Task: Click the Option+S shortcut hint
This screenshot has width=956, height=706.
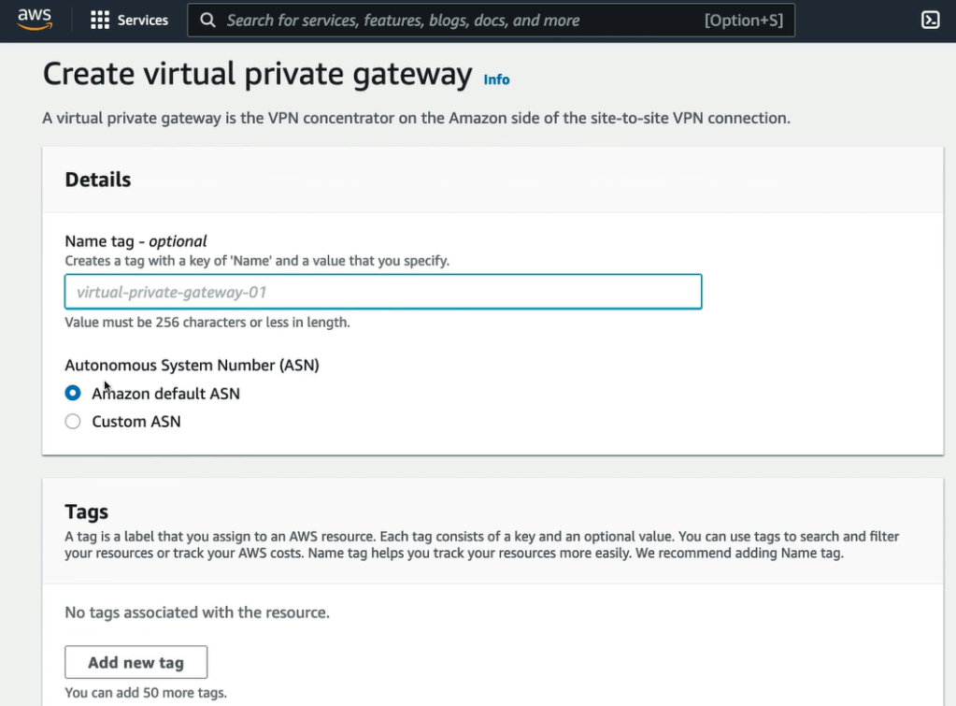Action: 743,21
